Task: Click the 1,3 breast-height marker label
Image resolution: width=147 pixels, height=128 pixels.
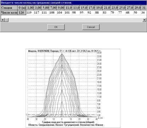Action: [x=27, y=115]
